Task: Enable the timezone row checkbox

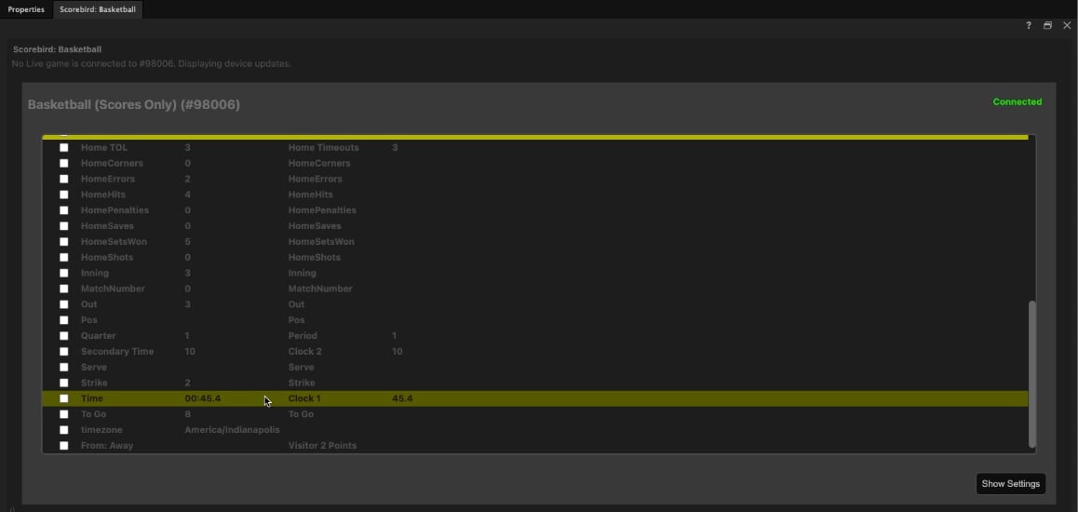Action: click(64, 430)
